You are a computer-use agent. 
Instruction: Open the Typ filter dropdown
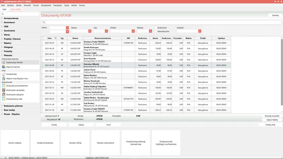coord(106,31)
